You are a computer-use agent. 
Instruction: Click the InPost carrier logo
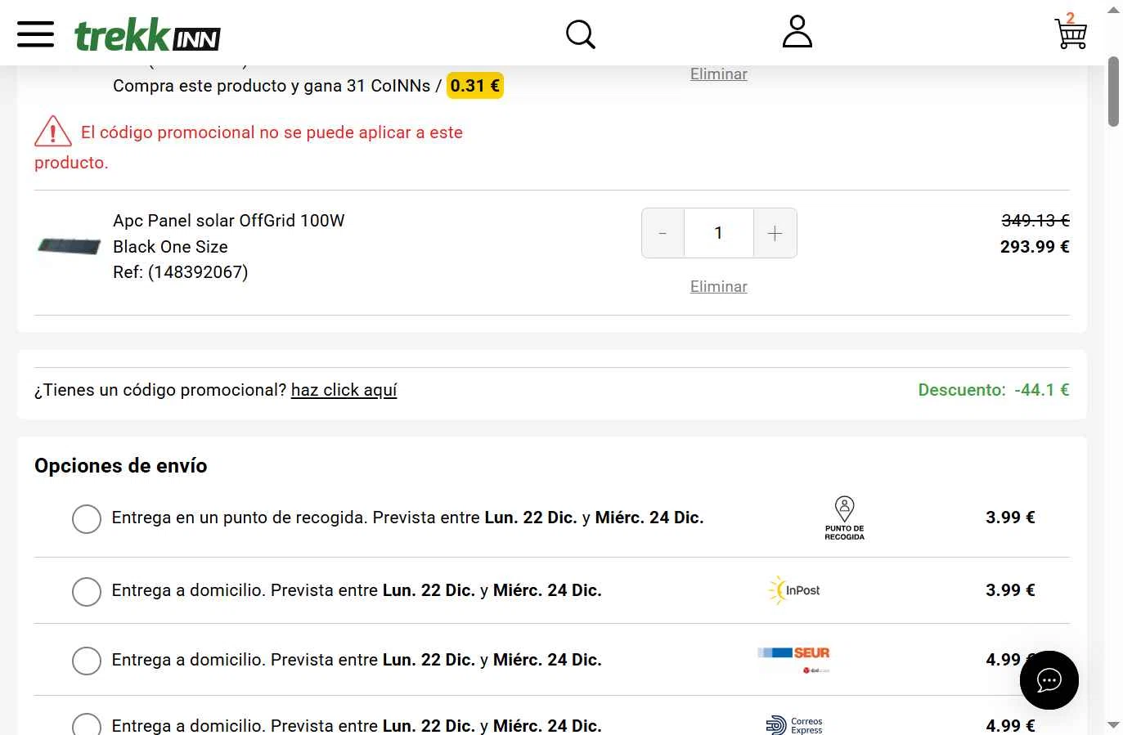point(794,590)
